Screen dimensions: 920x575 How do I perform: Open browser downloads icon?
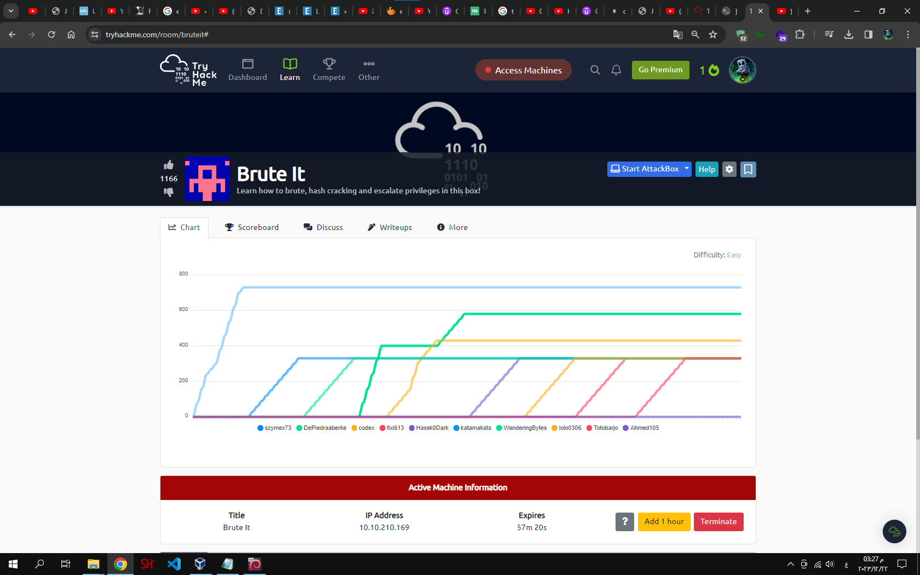coord(848,34)
